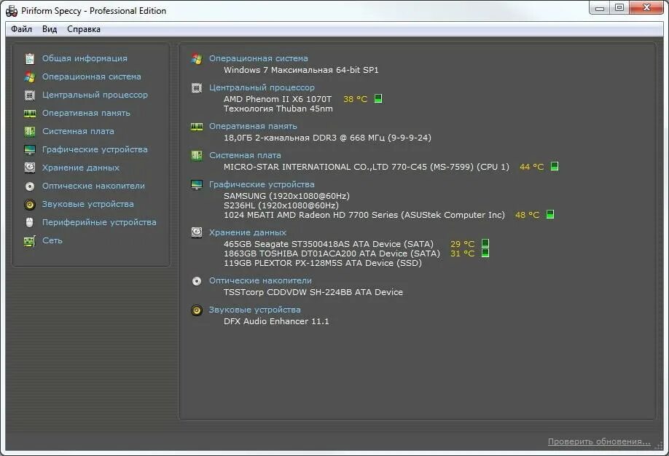Click Windows 7 Максимальная 64-bit SP1 text
The image size is (669, 456).
[x=301, y=70]
